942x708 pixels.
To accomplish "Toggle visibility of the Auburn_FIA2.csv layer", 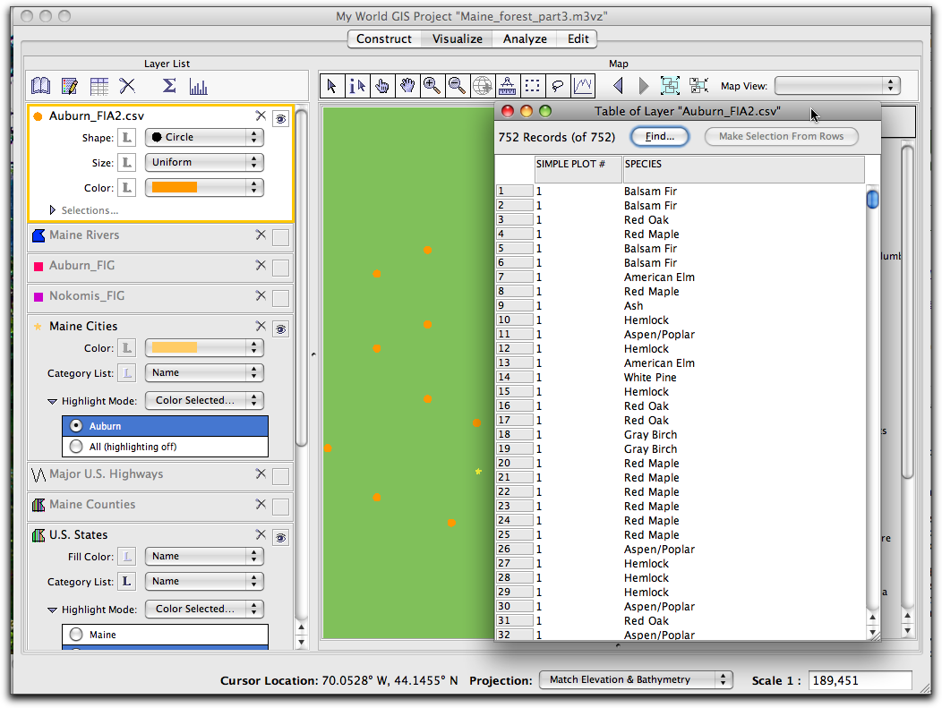I will coord(280,117).
